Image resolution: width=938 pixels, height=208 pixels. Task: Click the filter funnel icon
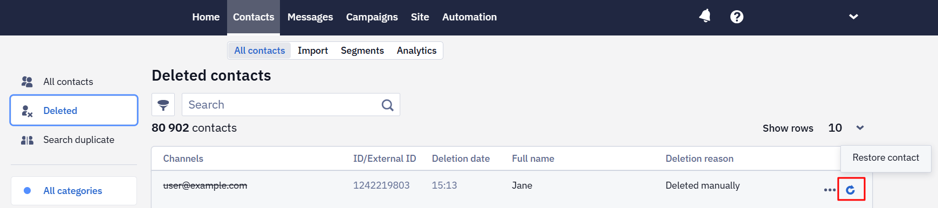pyautogui.click(x=163, y=105)
